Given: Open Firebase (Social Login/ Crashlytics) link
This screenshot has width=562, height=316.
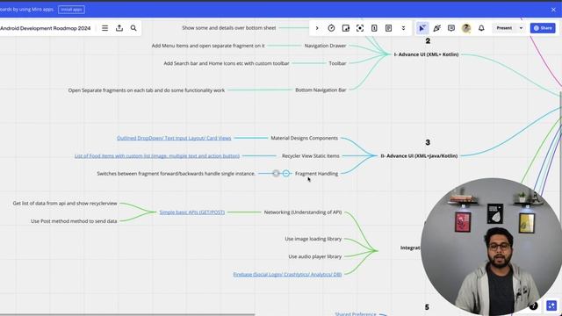Looking at the screenshot, I should [287, 275].
